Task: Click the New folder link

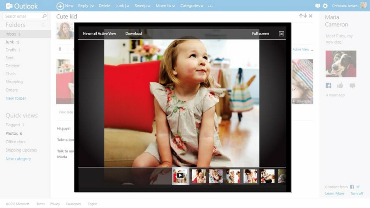Action: tap(16, 98)
